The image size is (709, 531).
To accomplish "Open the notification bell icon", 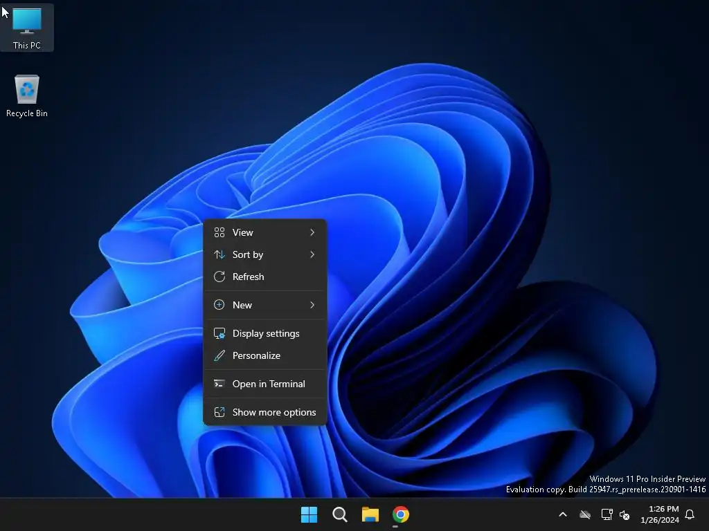I will point(690,514).
